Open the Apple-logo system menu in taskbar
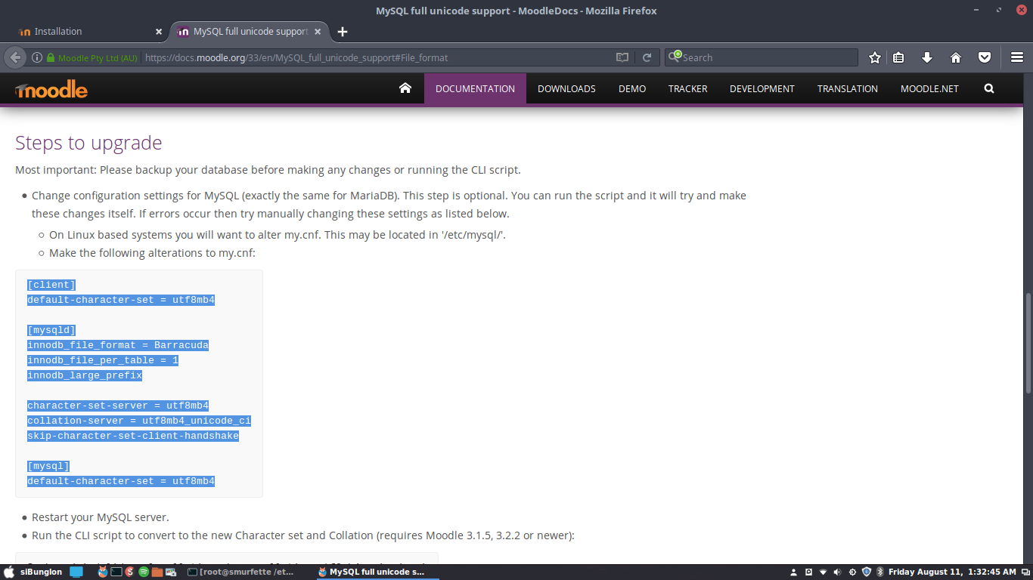 coord(8,572)
